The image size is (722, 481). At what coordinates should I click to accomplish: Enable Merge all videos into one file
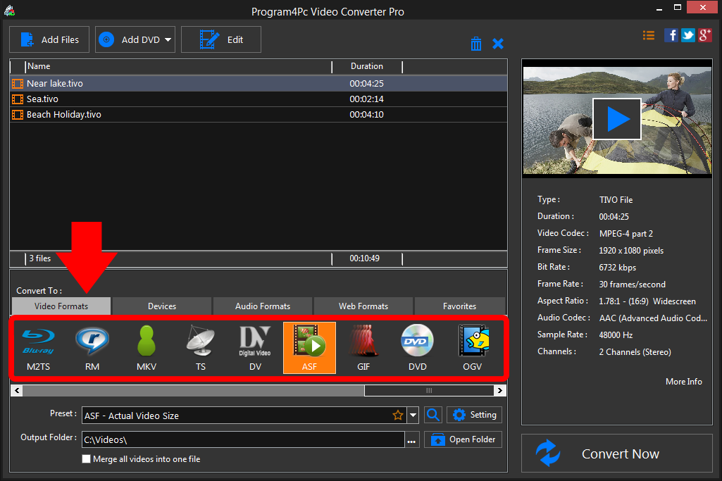coord(86,459)
